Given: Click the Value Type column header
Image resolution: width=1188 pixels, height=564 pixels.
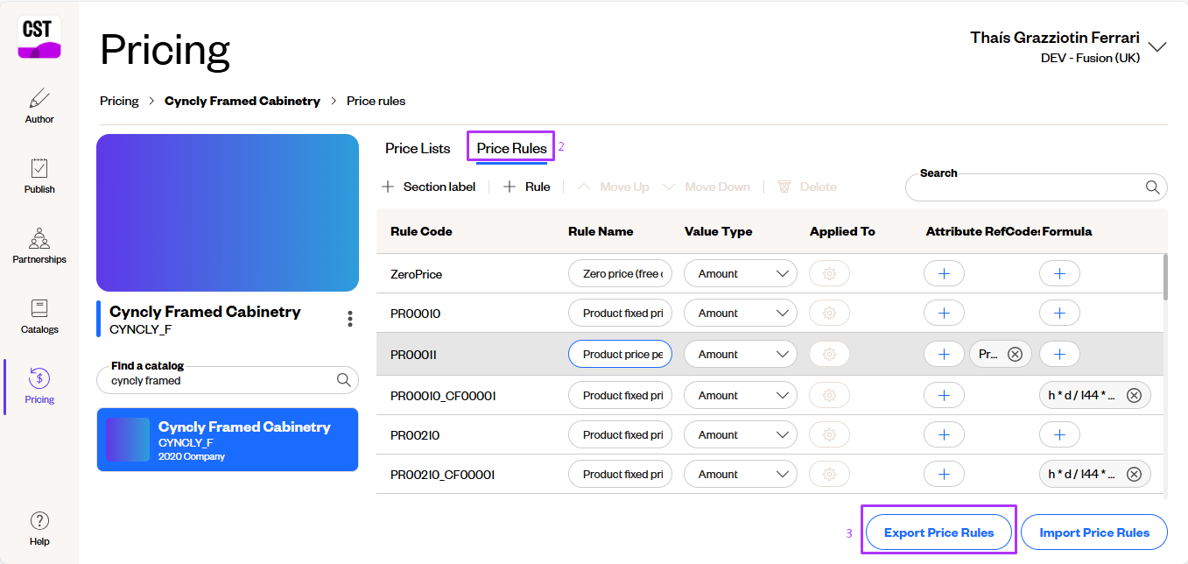Looking at the screenshot, I should pos(718,231).
